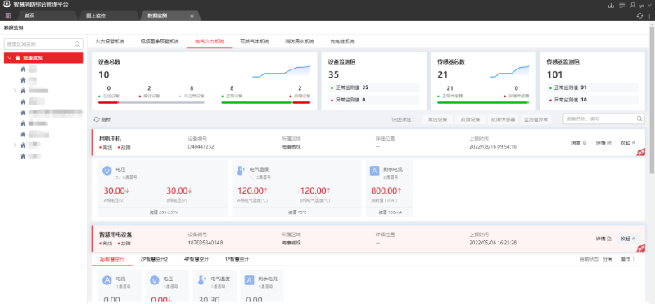Open the 消防用水系统 tab

tap(299, 42)
